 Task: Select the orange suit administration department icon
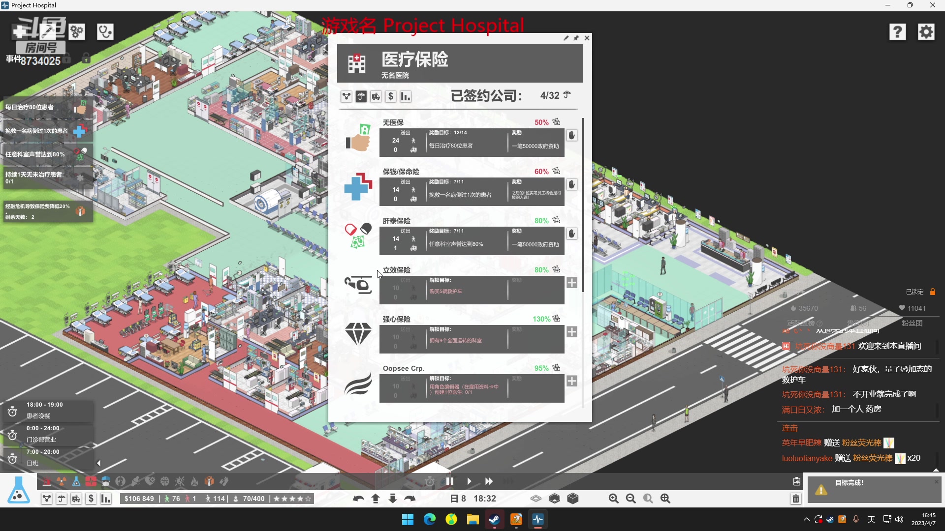(x=209, y=481)
